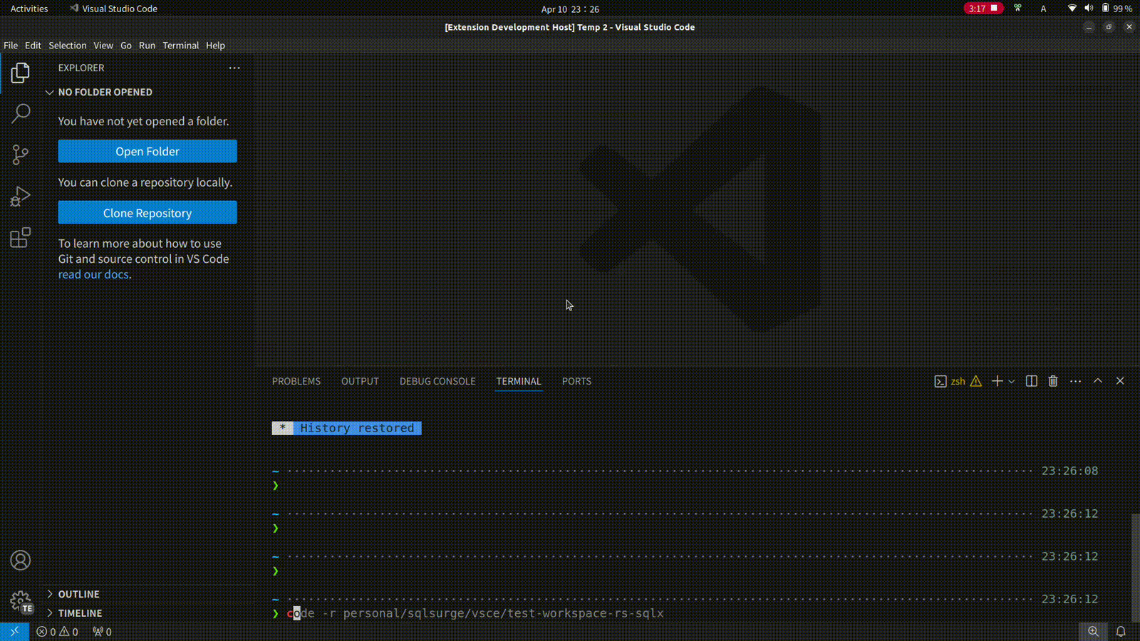Open the Run and Debug view icon
This screenshot has height=641, width=1140.
point(21,196)
